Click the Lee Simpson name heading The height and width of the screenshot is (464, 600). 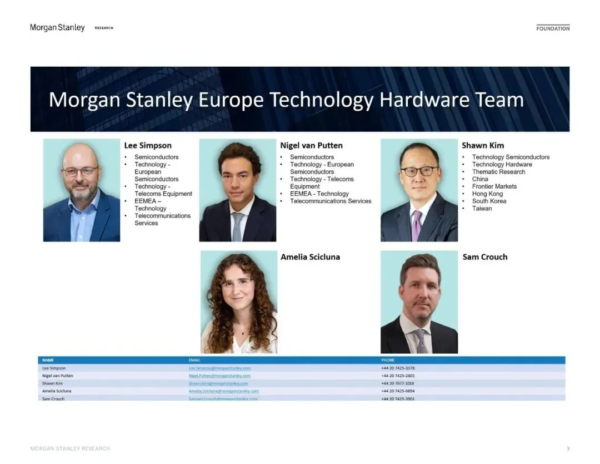(148, 146)
